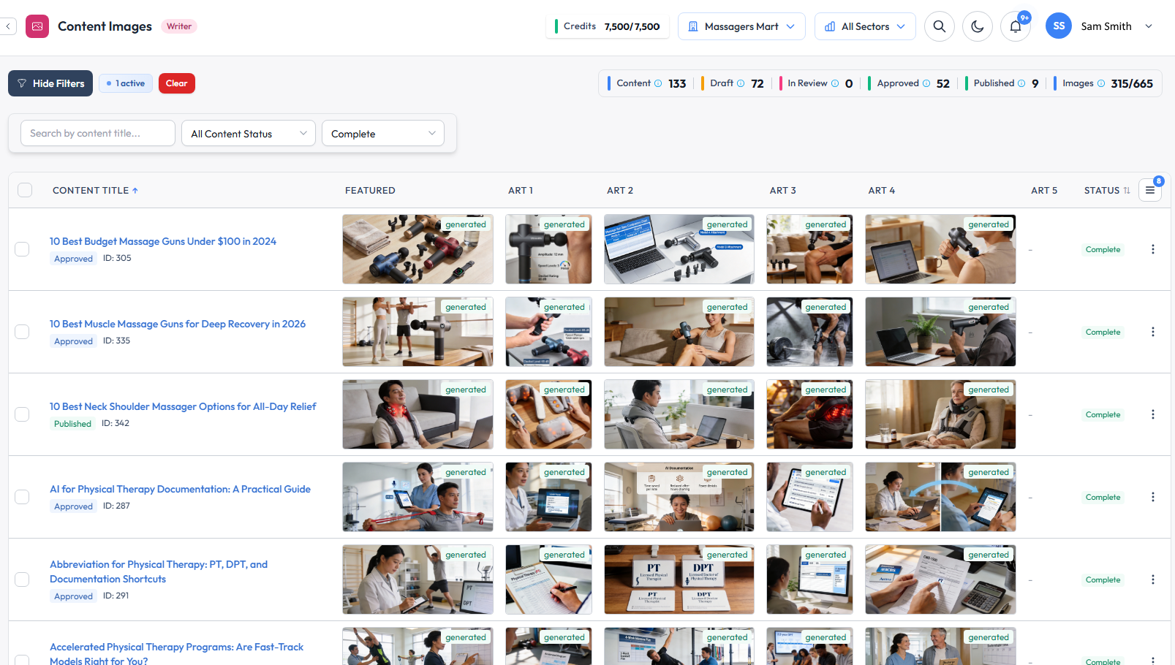
Task: Open the Complete image status dropdown
Action: point(382,133)
